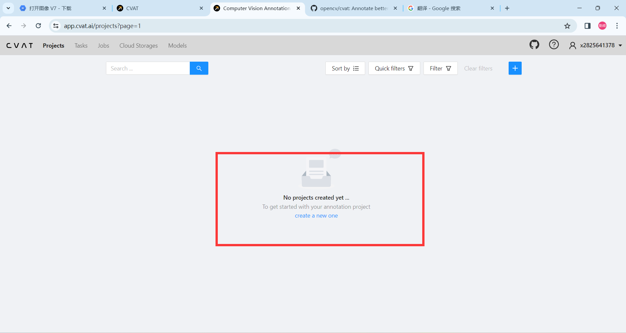Open the Models page
The image size is (626, 333).
click(x=177, y=46)
